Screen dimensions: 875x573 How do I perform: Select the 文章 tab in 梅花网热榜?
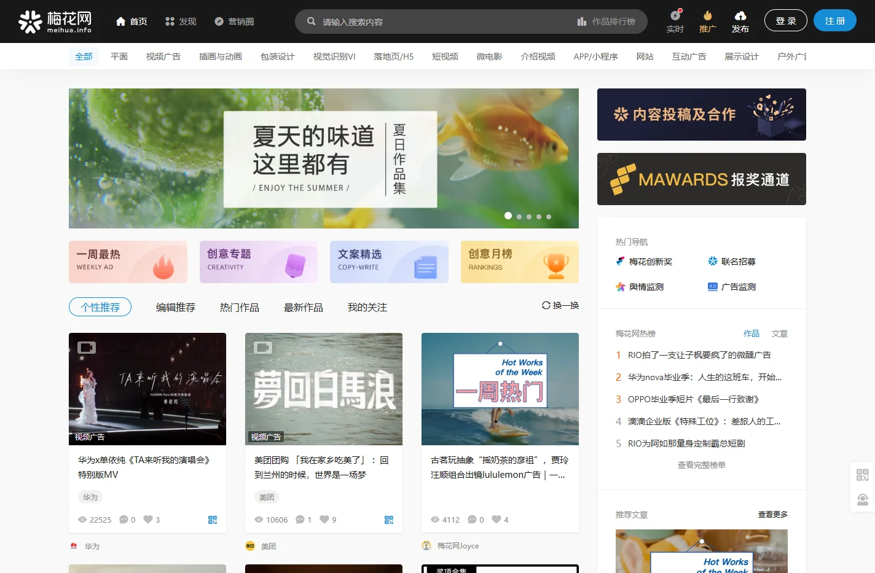click(780, 333)
